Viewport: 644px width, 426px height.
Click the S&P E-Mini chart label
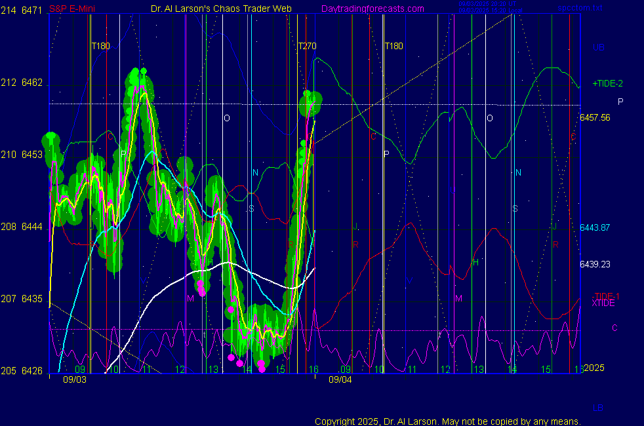(71, 9)
